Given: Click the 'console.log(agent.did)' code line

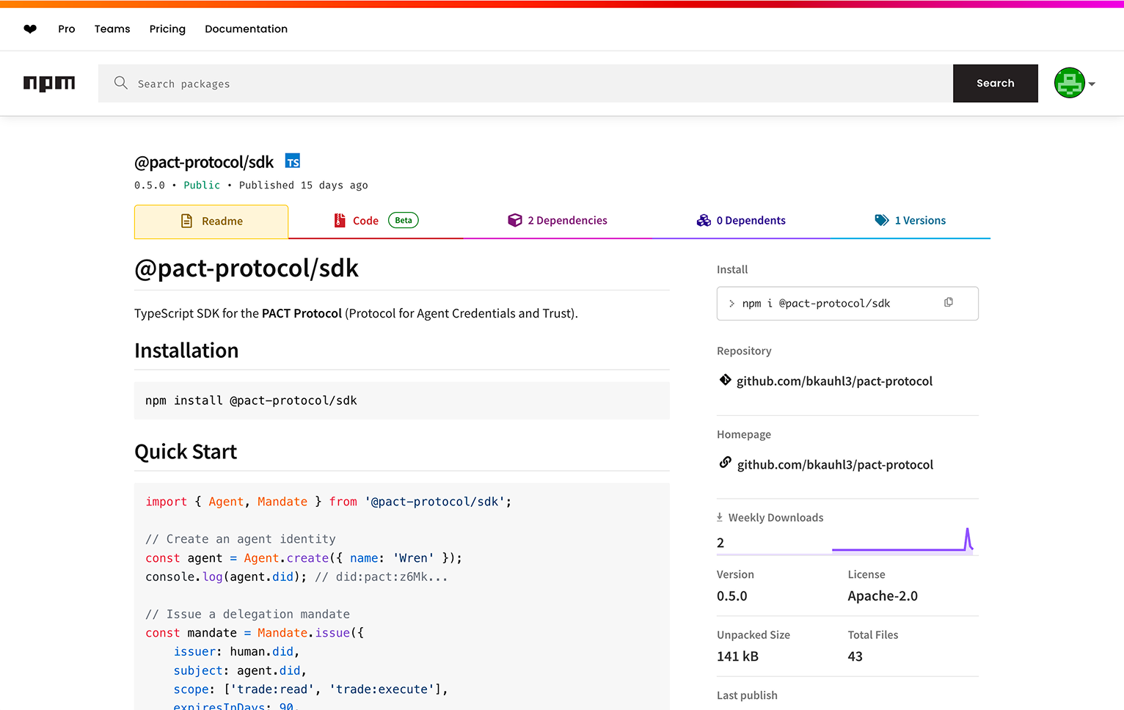Looking at the screenshot, I should tap(296, 577).
